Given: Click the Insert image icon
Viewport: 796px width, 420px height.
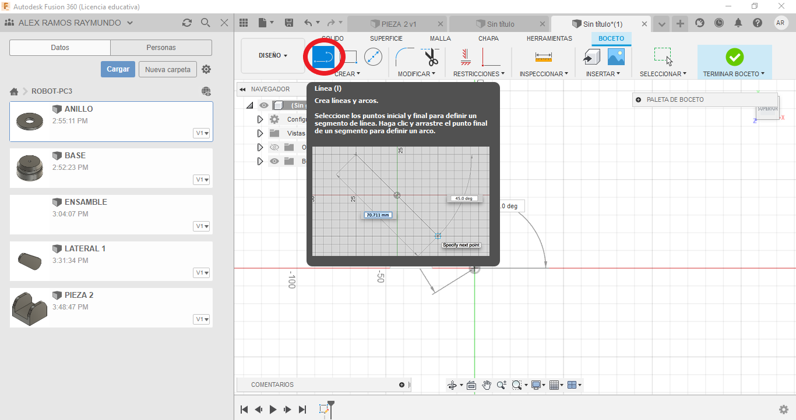Looking at the screenshot, I should 616,56.
